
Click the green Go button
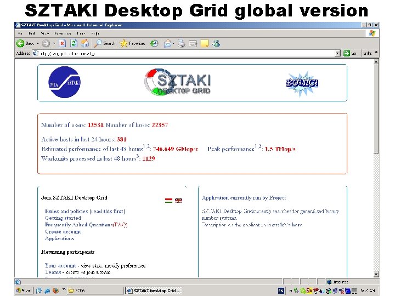(350, 53)
